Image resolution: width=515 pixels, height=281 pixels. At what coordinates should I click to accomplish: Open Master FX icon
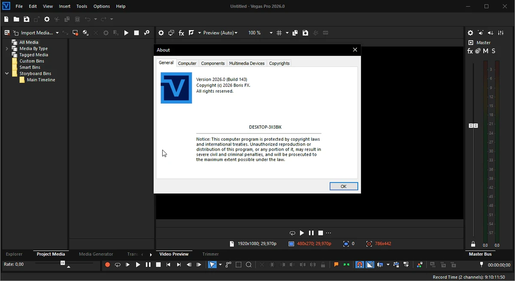[470, 51]
